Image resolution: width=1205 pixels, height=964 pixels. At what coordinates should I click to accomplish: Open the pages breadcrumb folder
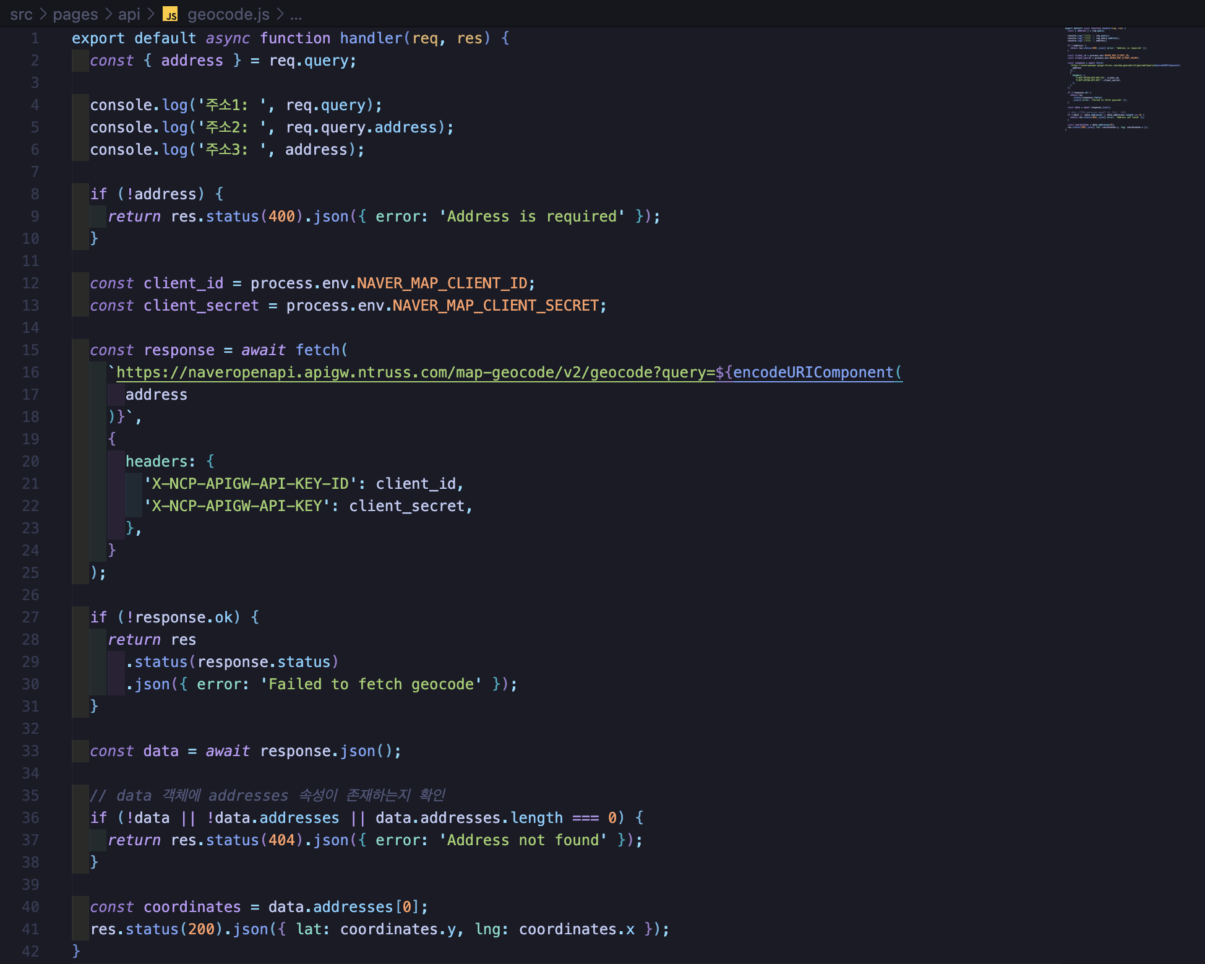tap(75, 14)
